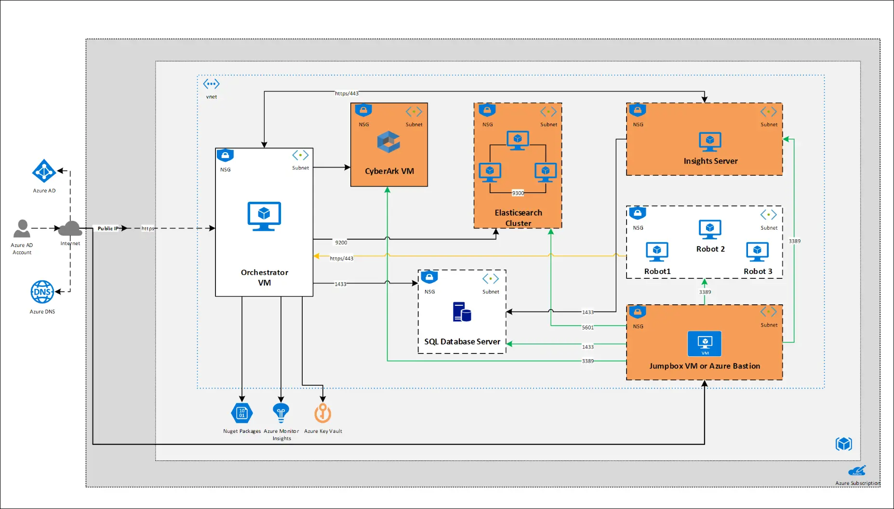
Task: Select the Jumpbox VM icon
Action: (705, 344)
